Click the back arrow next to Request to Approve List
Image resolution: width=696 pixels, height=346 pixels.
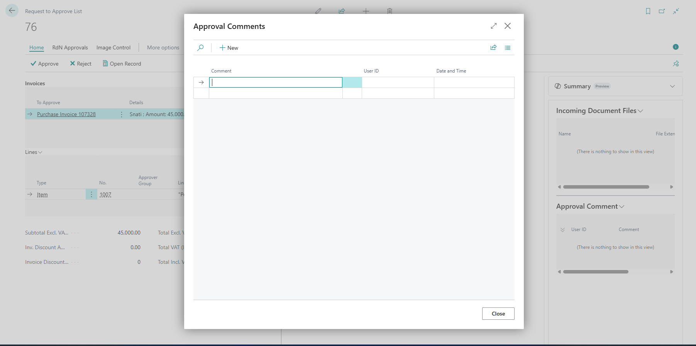(x=12, y=10)
